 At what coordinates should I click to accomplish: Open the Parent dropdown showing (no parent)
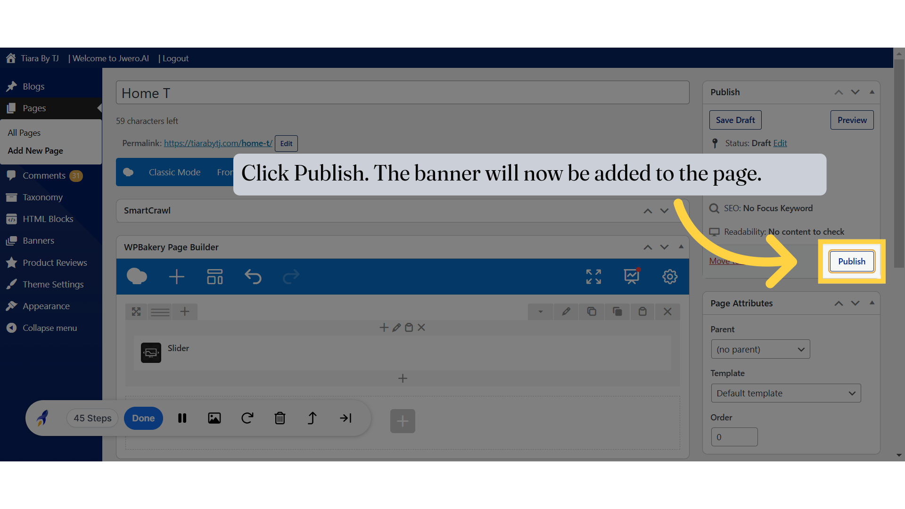(760, 349)
